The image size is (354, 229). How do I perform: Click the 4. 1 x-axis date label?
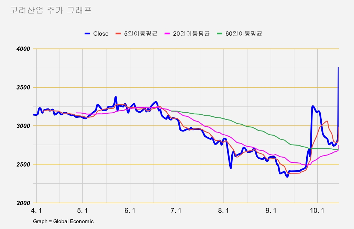pos(36,211)
